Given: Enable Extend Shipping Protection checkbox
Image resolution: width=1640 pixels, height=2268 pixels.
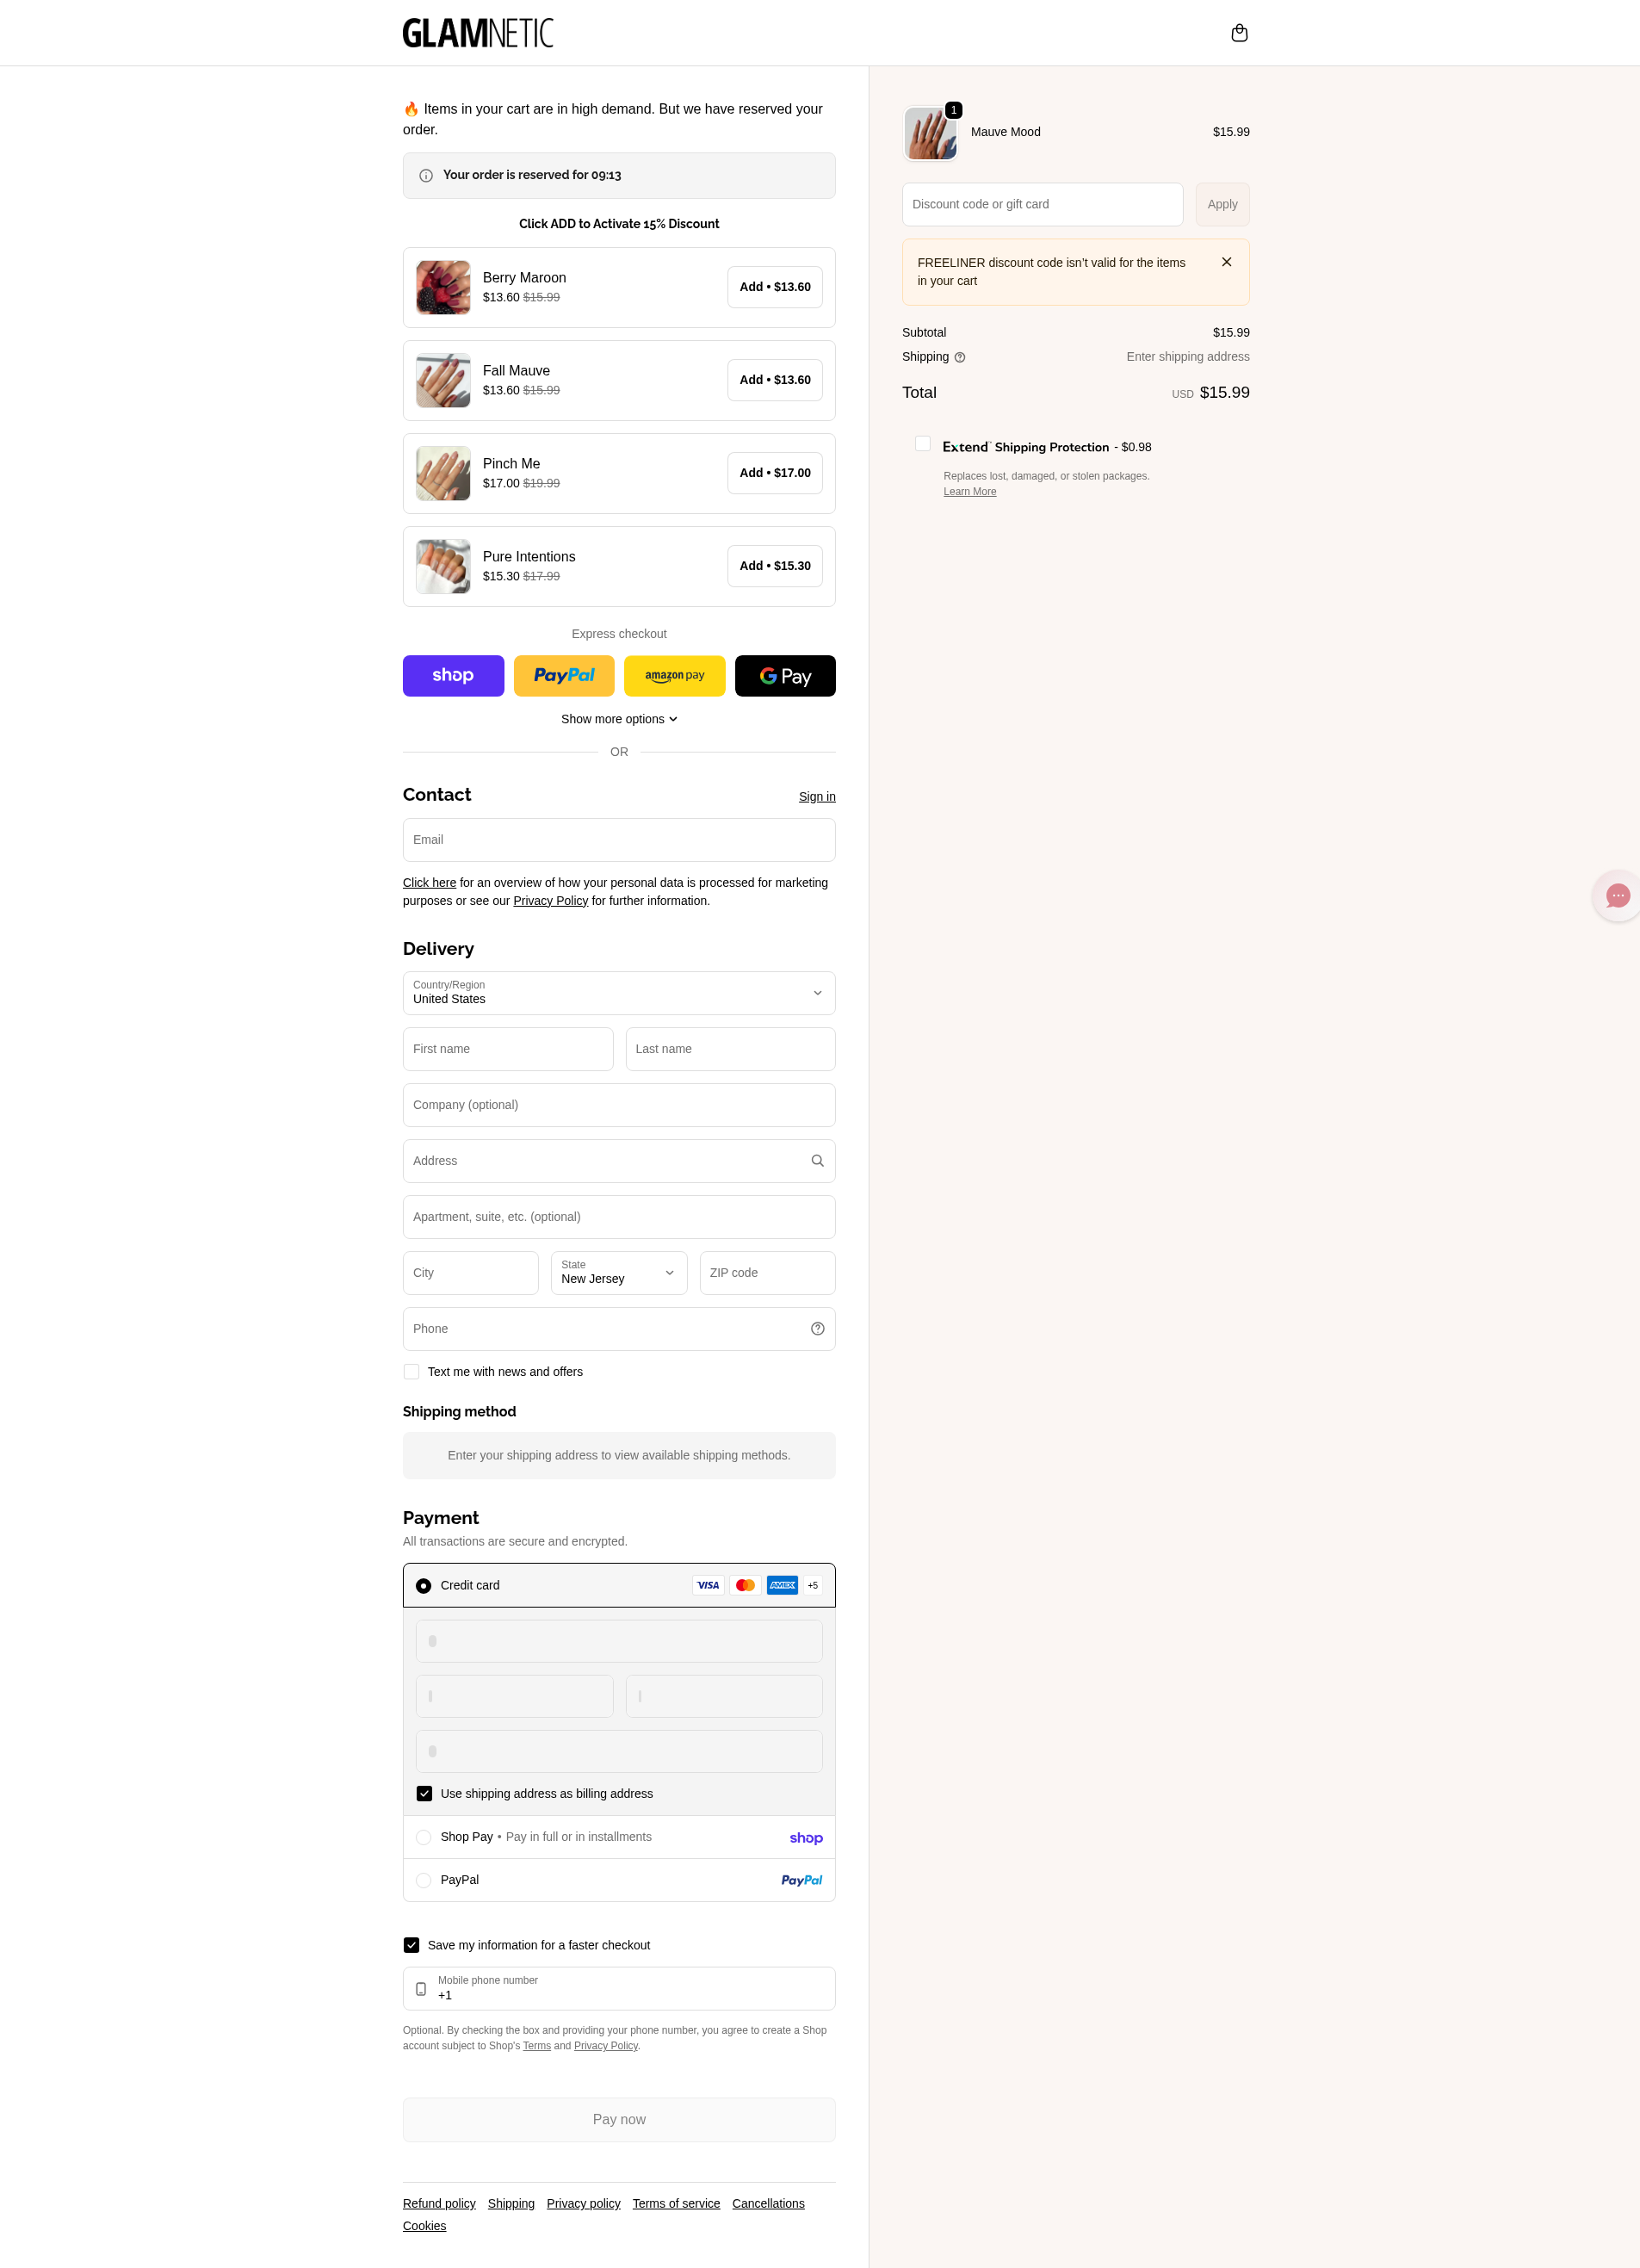Looking at the screenshot, I should (x=923, y=444).
